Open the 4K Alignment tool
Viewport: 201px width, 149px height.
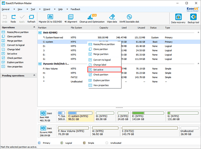(71, 19)
